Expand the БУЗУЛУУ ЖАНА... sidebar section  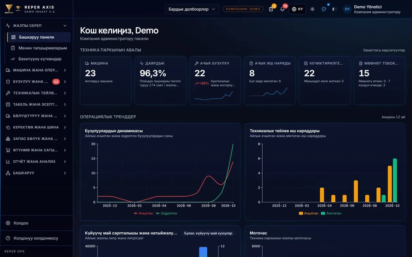[37, 82]
